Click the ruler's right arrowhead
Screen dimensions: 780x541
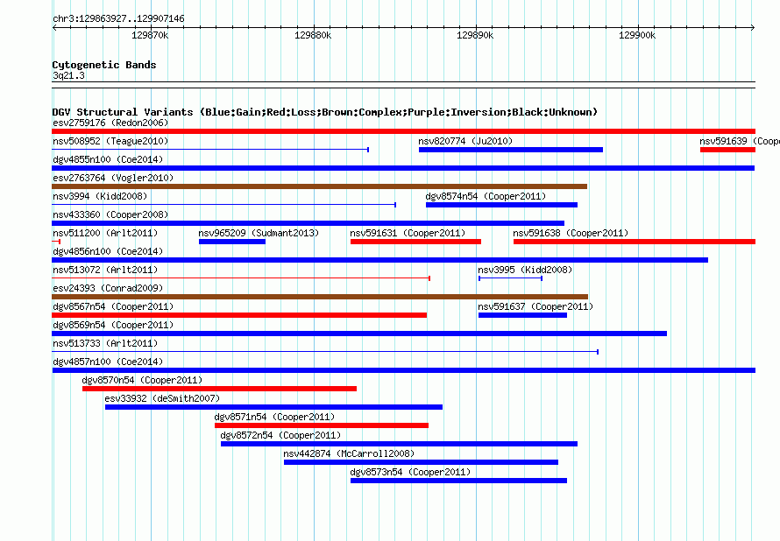coord(753,28)
